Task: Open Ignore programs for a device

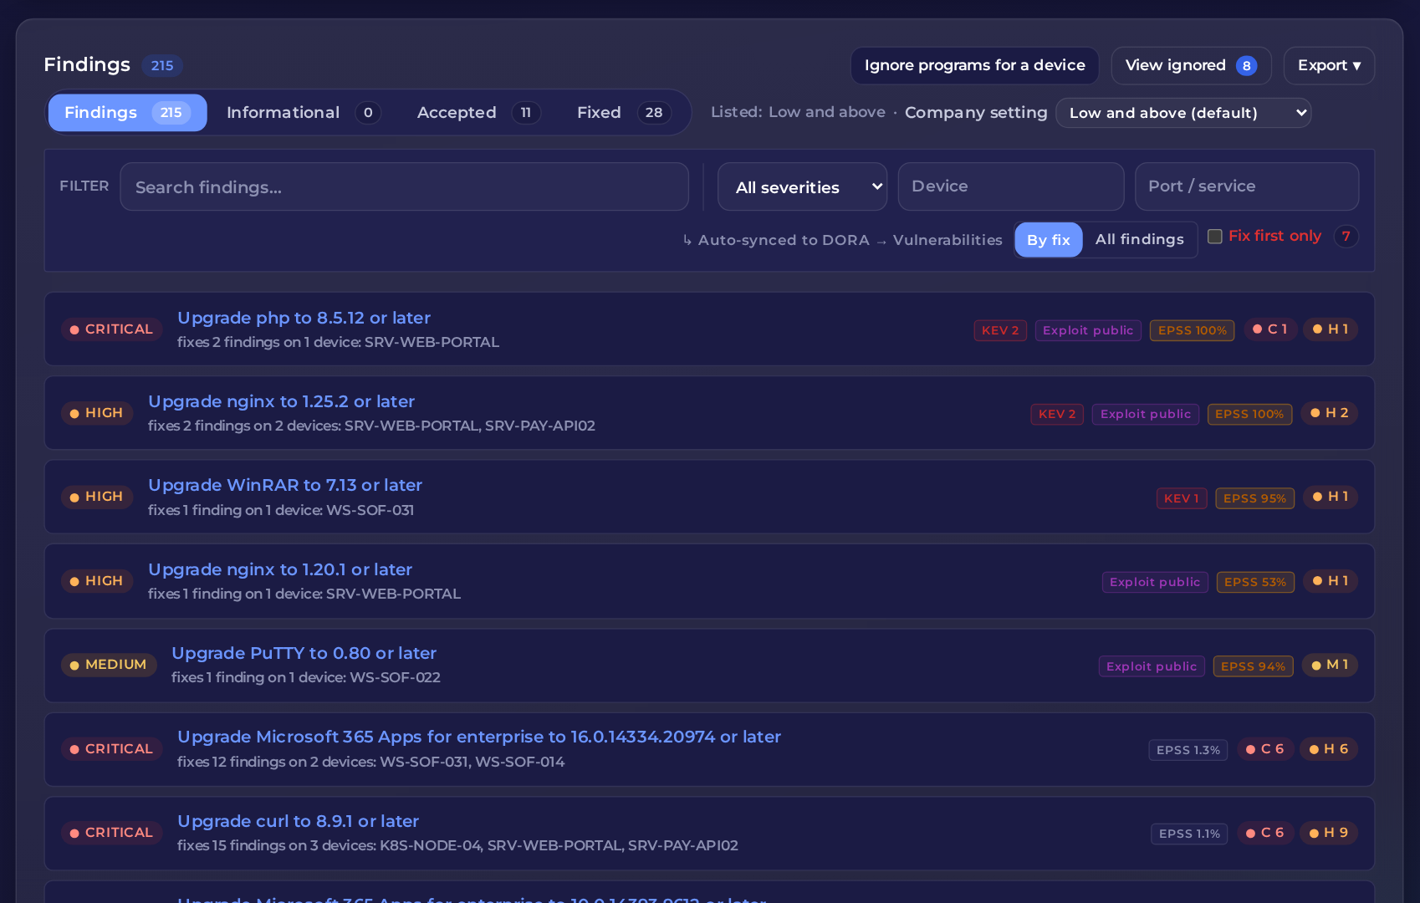Action: click(974, 65)
